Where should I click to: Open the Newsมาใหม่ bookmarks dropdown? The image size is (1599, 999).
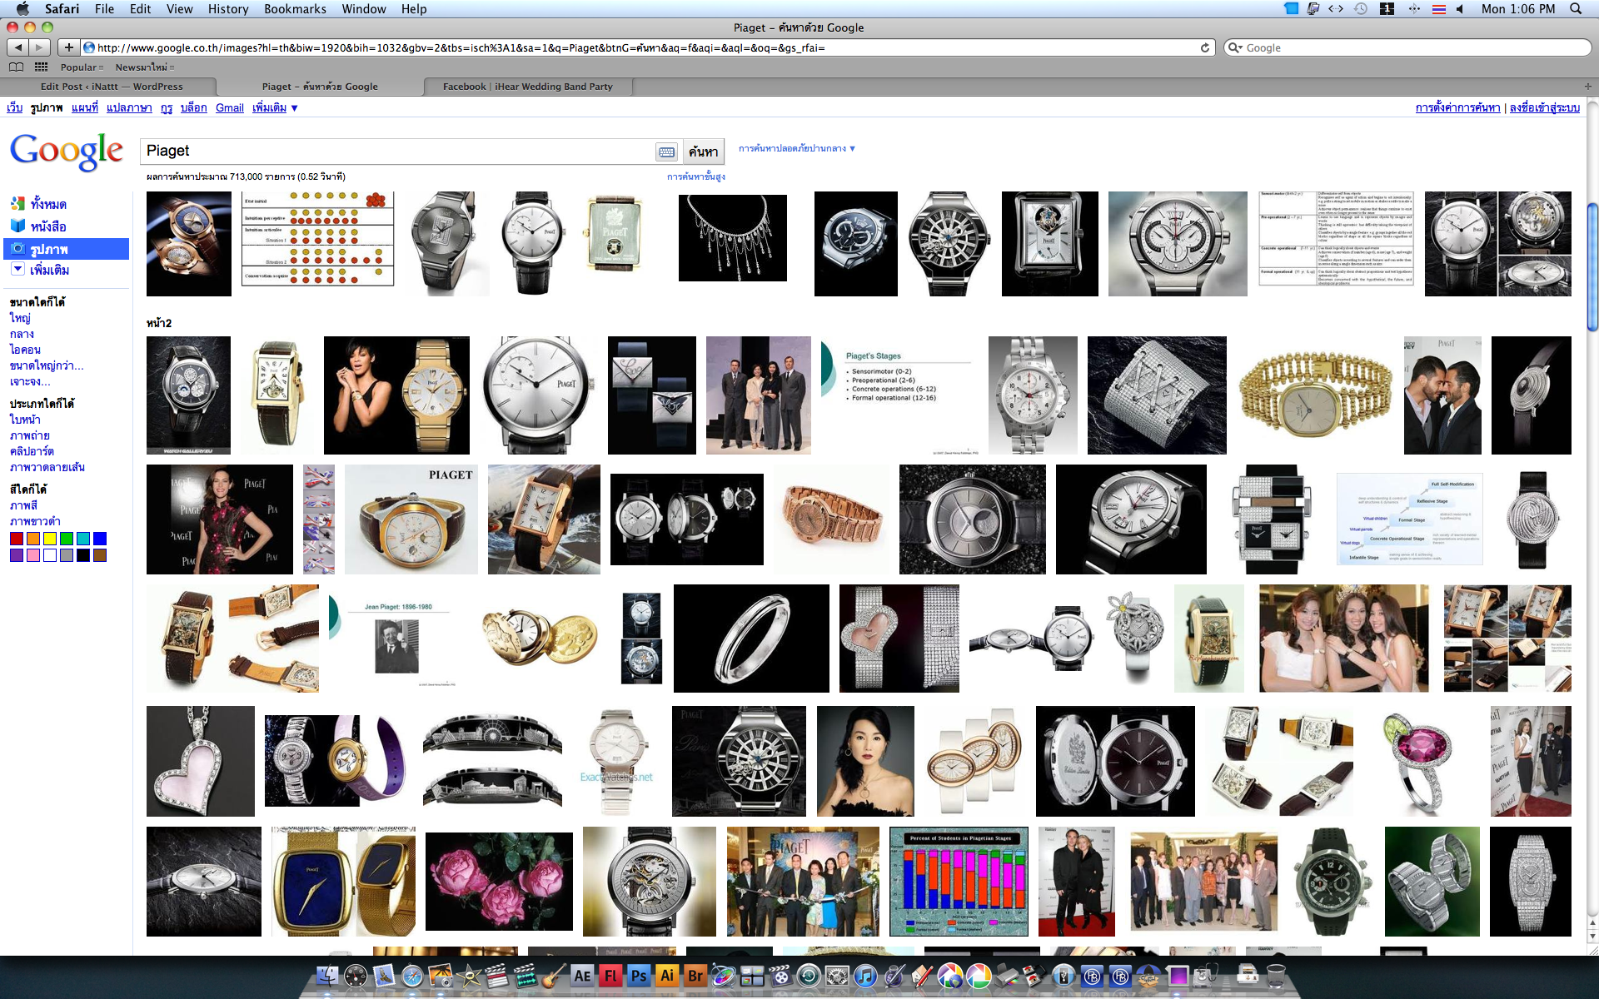(x=145, y=67)
